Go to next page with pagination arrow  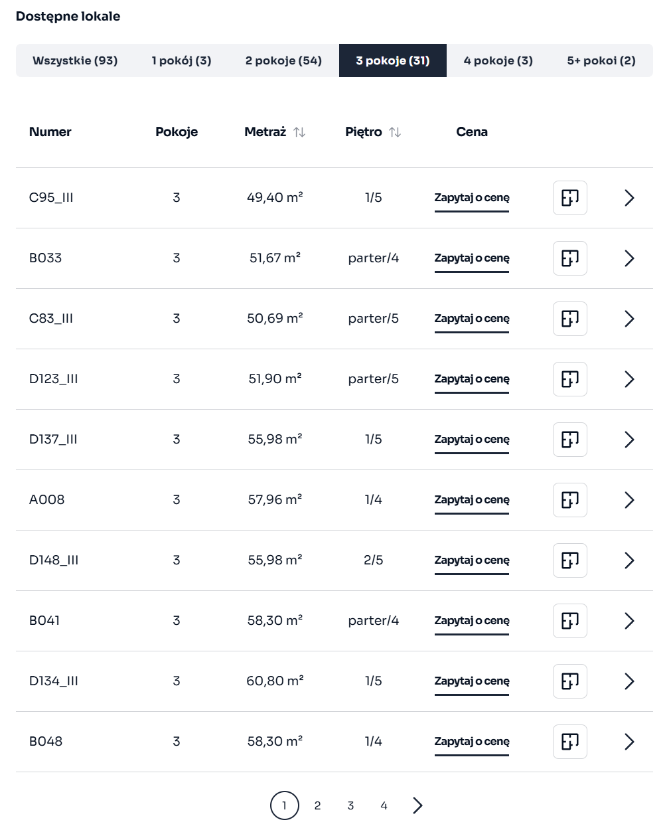pyautogui.click(x=417, y=805)
